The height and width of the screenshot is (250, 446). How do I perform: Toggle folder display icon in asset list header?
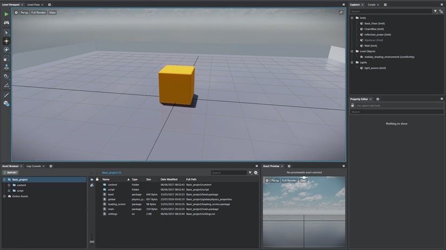coord(92,179)
